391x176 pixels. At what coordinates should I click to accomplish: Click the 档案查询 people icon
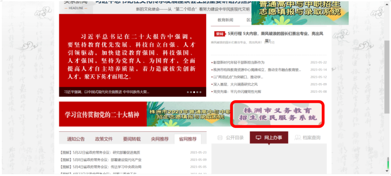[x=298, y=138]
